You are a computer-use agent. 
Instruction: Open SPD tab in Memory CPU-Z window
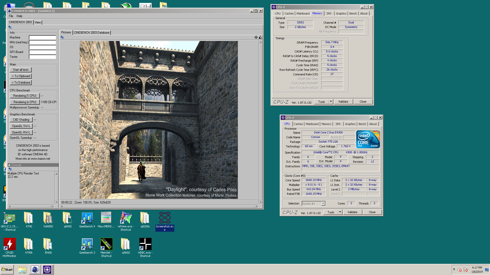tap(329, 13)
